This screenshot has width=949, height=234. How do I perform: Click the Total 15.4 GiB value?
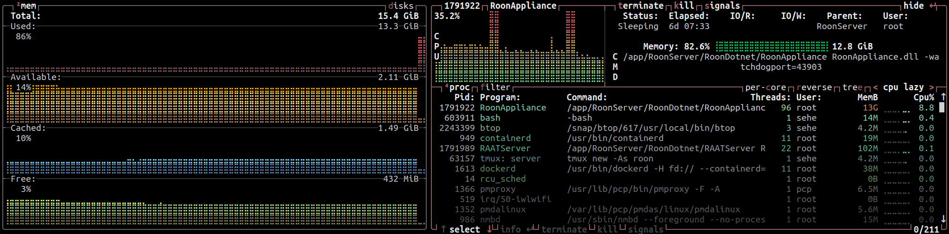pos(398,16)
